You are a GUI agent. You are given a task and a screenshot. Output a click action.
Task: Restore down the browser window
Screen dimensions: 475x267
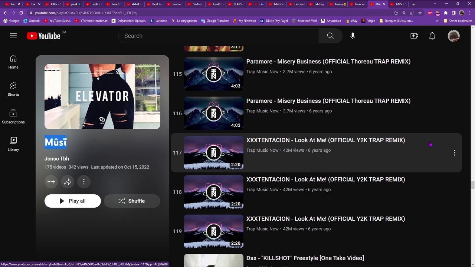click(458, 4)
